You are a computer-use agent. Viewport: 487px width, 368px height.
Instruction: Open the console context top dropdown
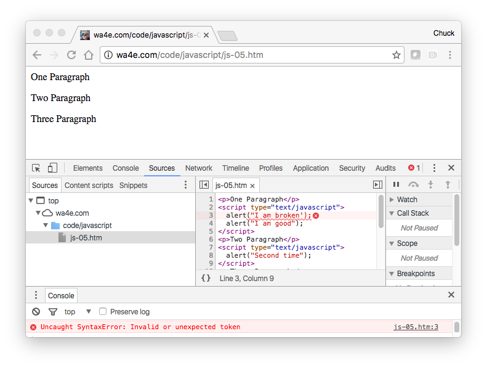click(78, 312)
